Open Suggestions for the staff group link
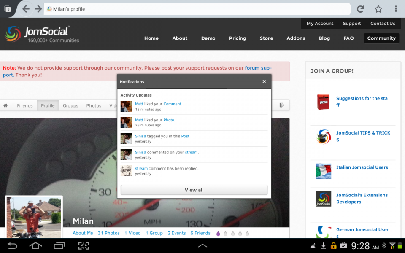Viewport: 405px width, 253px height. (362, 102)
